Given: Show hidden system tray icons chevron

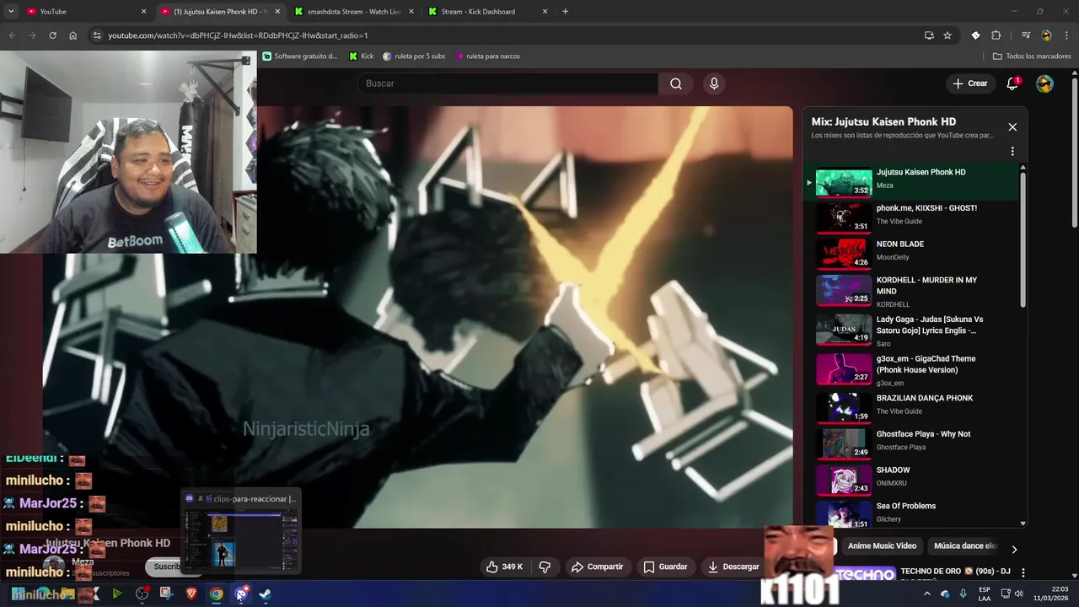Looking at the screenshot, I should (927, 594).
